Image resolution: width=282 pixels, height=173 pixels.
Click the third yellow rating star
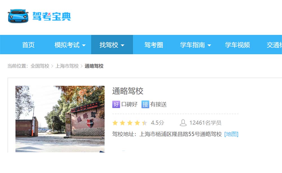130,123
